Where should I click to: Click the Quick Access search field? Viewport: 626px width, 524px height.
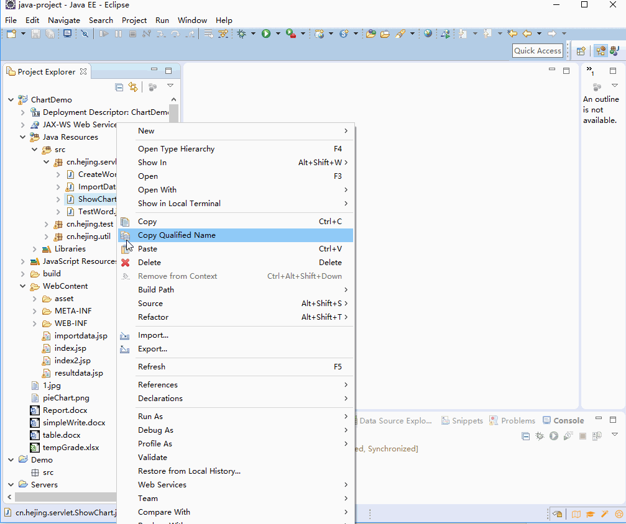pyautogui.click(x=537, y=51)
